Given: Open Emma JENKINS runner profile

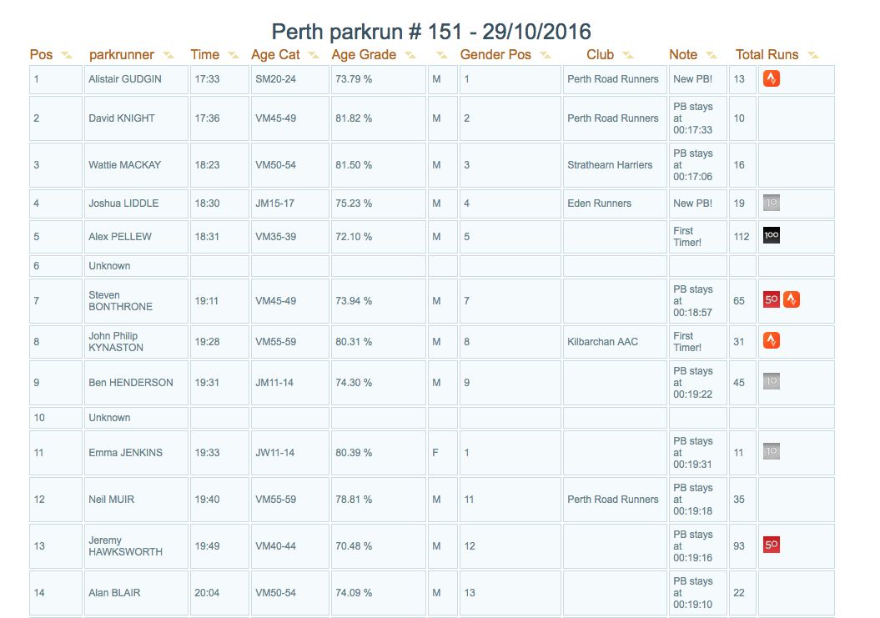Looking at the screenshot, I should click(125, 452).
